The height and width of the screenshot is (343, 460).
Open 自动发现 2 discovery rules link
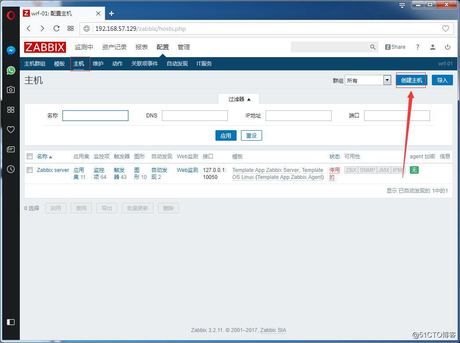click(x=159, y=173)
